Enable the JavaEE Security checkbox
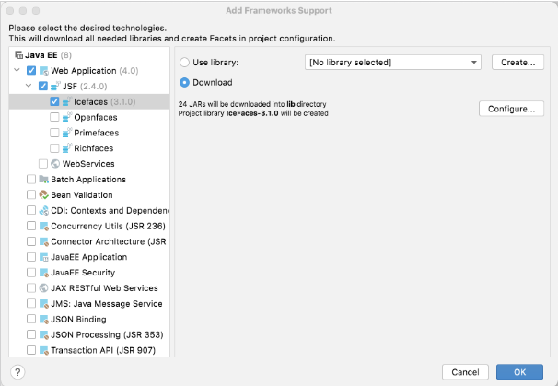This screenshot has height=386, width=558. [31, 273]
